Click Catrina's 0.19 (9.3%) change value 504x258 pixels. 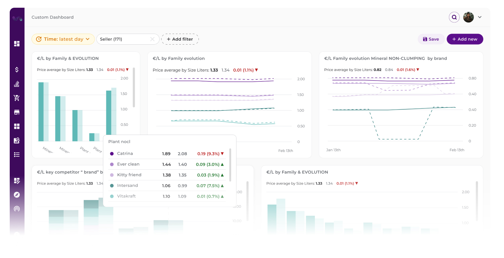(x=211, y=154)
